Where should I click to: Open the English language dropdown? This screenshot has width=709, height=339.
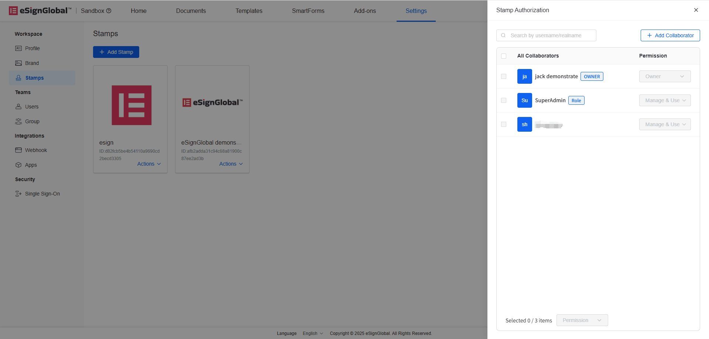313,333
